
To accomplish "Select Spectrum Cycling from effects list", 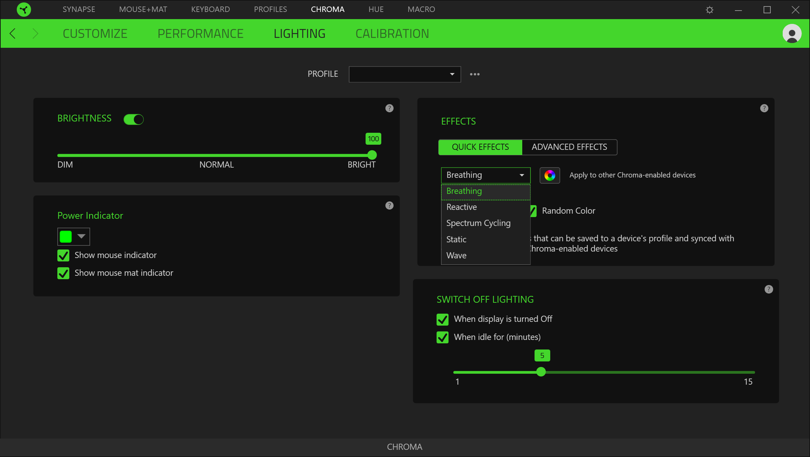I will [x=478, y=223].
